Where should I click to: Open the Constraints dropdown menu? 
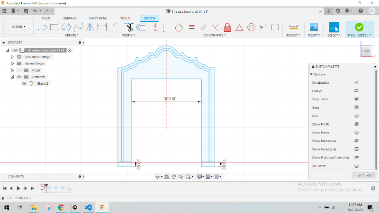215,35
